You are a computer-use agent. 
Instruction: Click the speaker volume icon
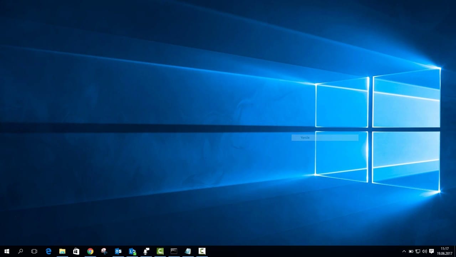(424, 251)
